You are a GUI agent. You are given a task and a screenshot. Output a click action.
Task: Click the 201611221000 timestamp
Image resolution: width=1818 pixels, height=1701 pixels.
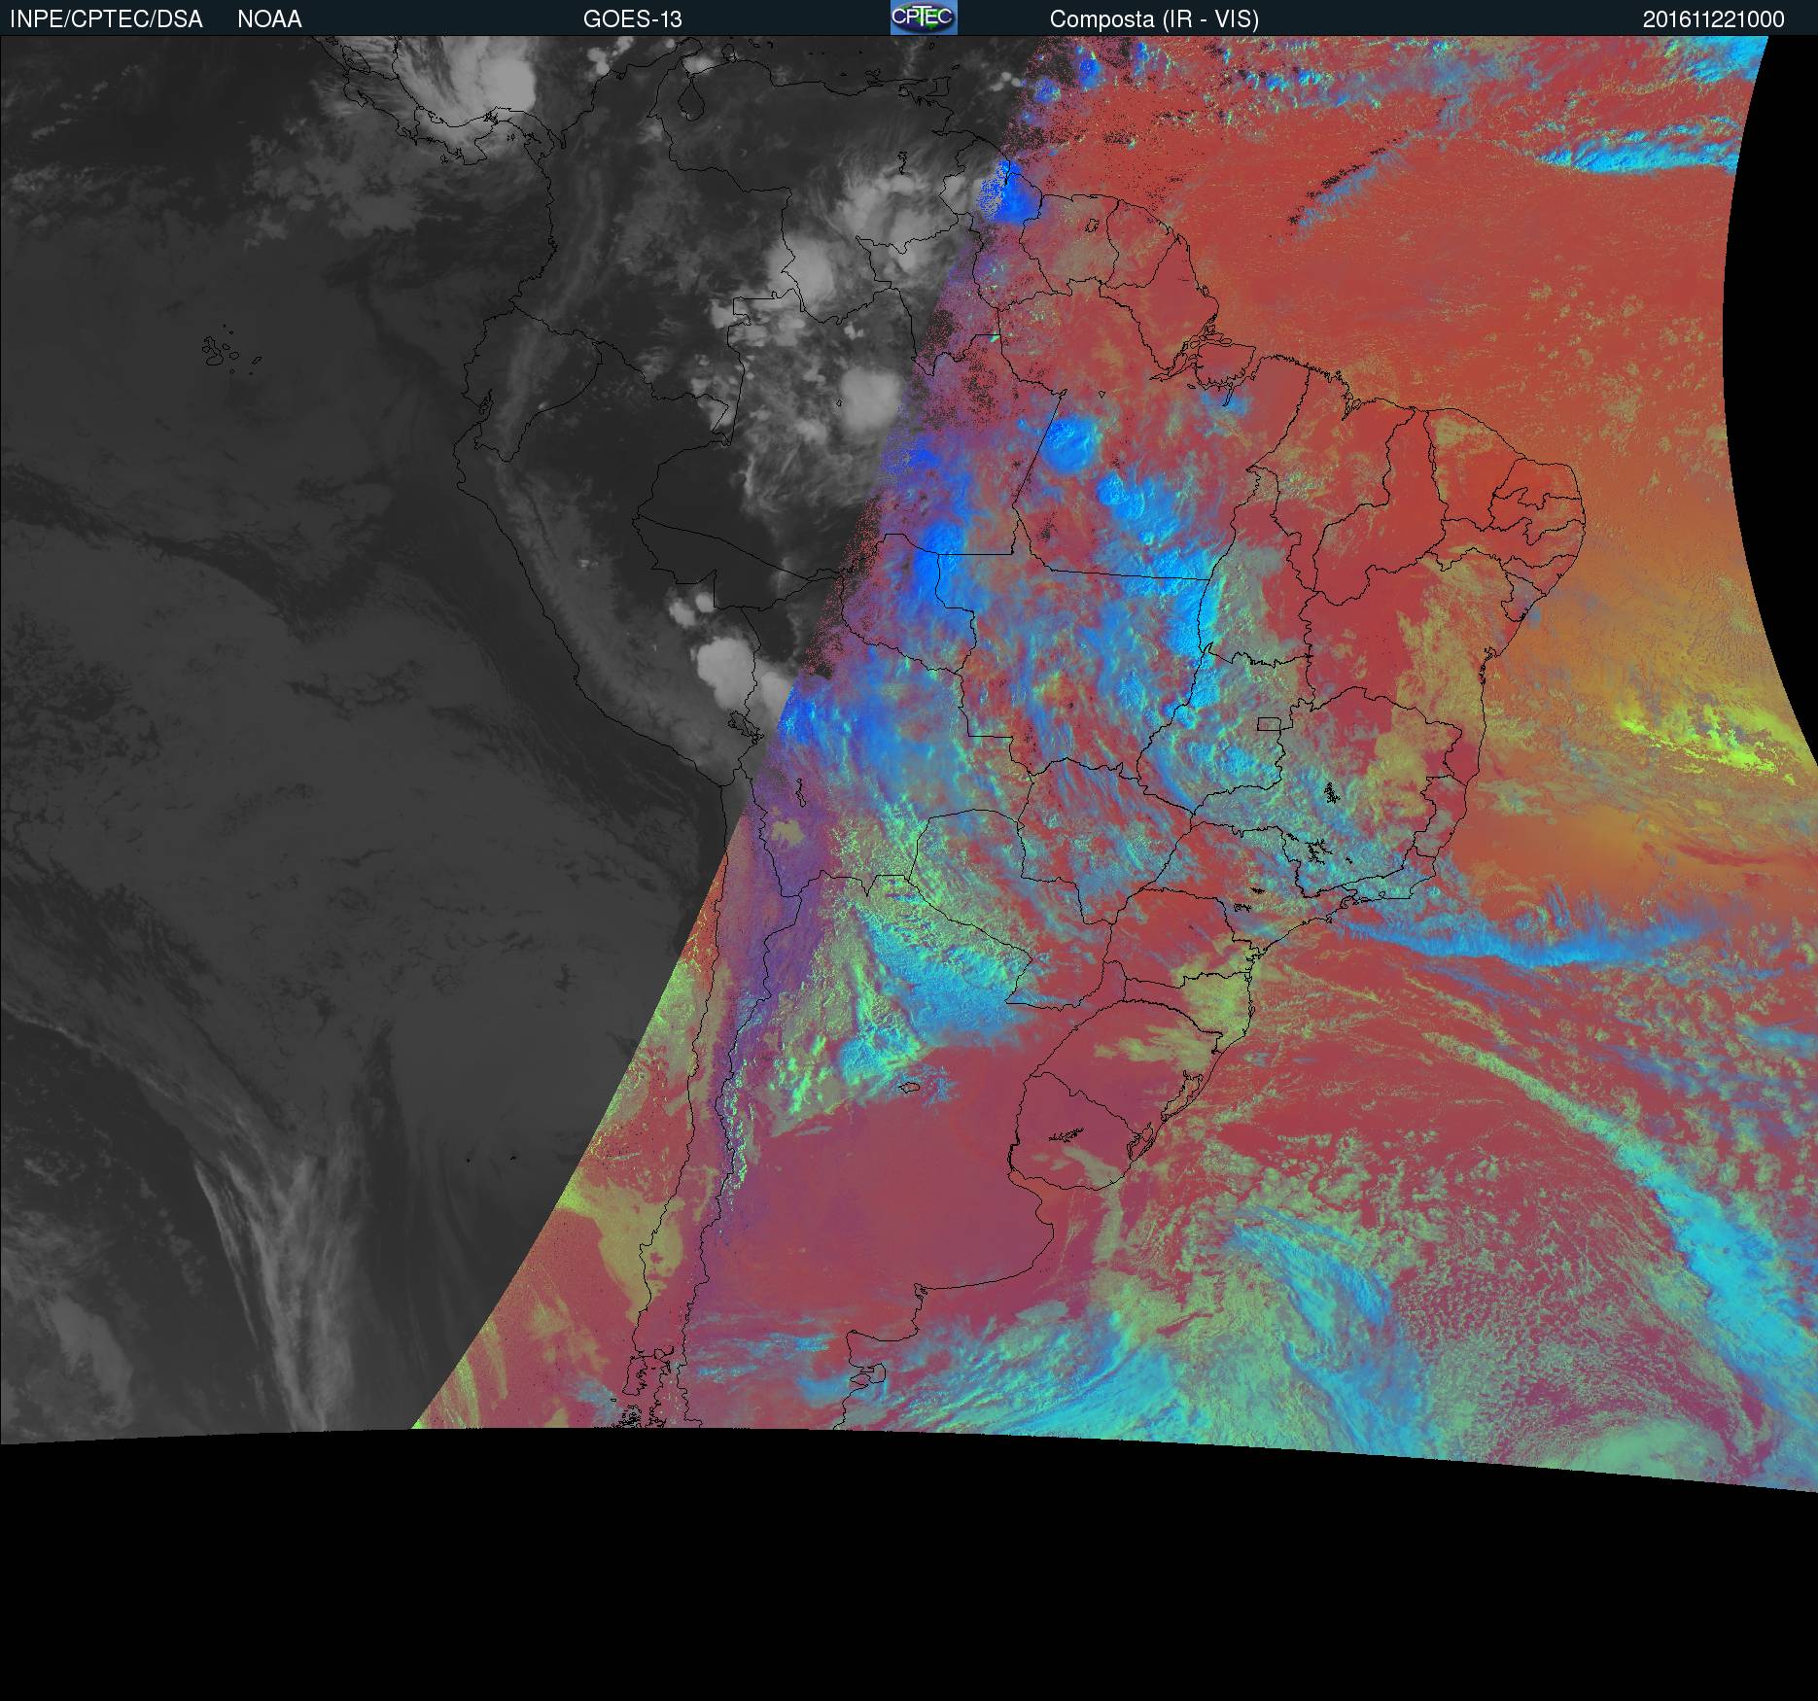1714,19
